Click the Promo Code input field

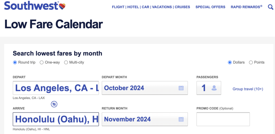click(223, 119)
